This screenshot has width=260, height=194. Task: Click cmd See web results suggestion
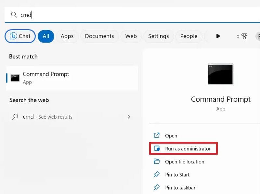click(47, 117)
